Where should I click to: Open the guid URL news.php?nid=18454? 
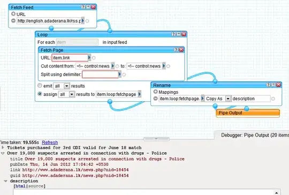pos(75,175)
